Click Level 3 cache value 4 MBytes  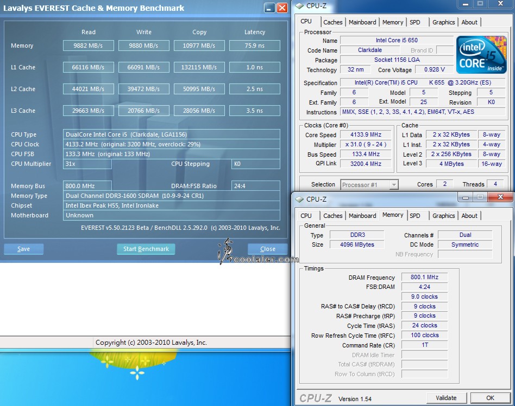pyautogui.click(x=451, y=164)
